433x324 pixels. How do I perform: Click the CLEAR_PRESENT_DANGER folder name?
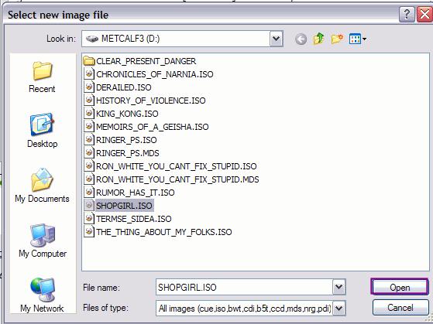(x=146, y=61)
